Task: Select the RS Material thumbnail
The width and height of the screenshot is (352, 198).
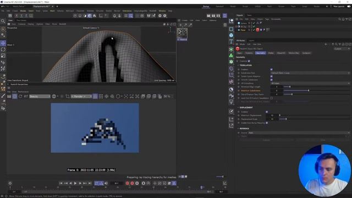Action: pyautogui.click(x=182, y=33)
